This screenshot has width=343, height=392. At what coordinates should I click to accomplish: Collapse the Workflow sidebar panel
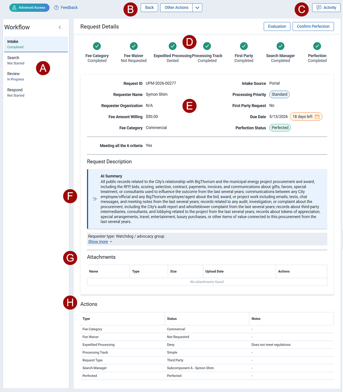60,27
